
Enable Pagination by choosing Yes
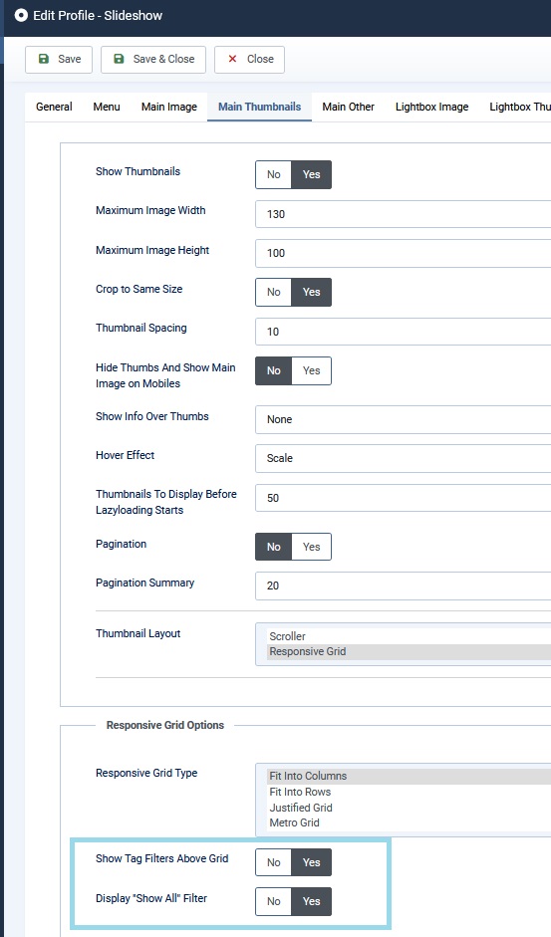click(x=311, y=547)
